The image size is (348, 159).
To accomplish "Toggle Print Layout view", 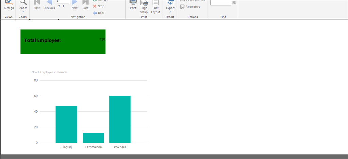I will [x=156, y=7].
